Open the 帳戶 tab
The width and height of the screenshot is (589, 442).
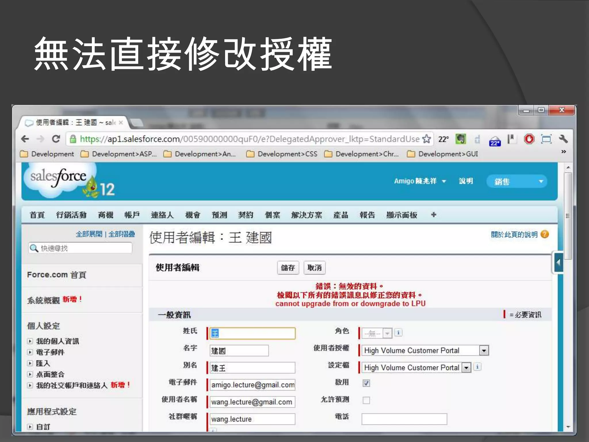coord(132,215)
